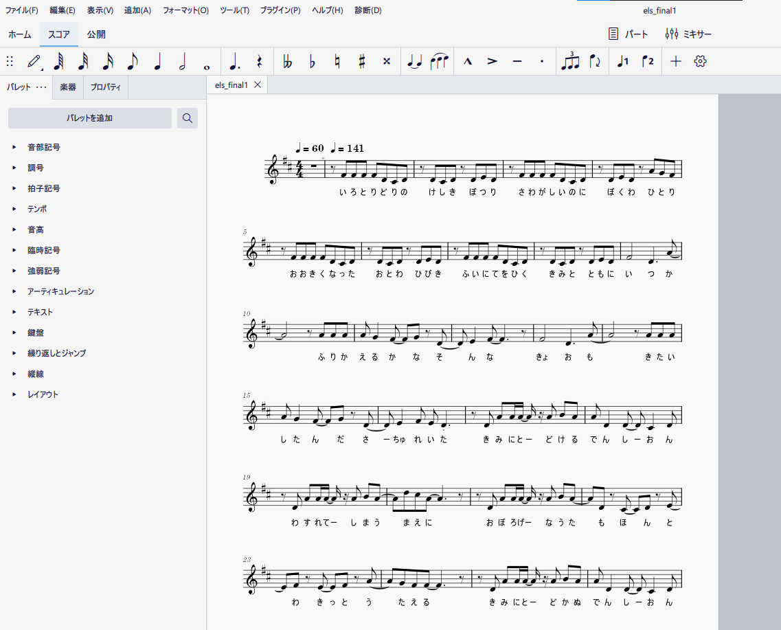
Task: Expand the 臨時記号 palette
Action: [14, 250]
